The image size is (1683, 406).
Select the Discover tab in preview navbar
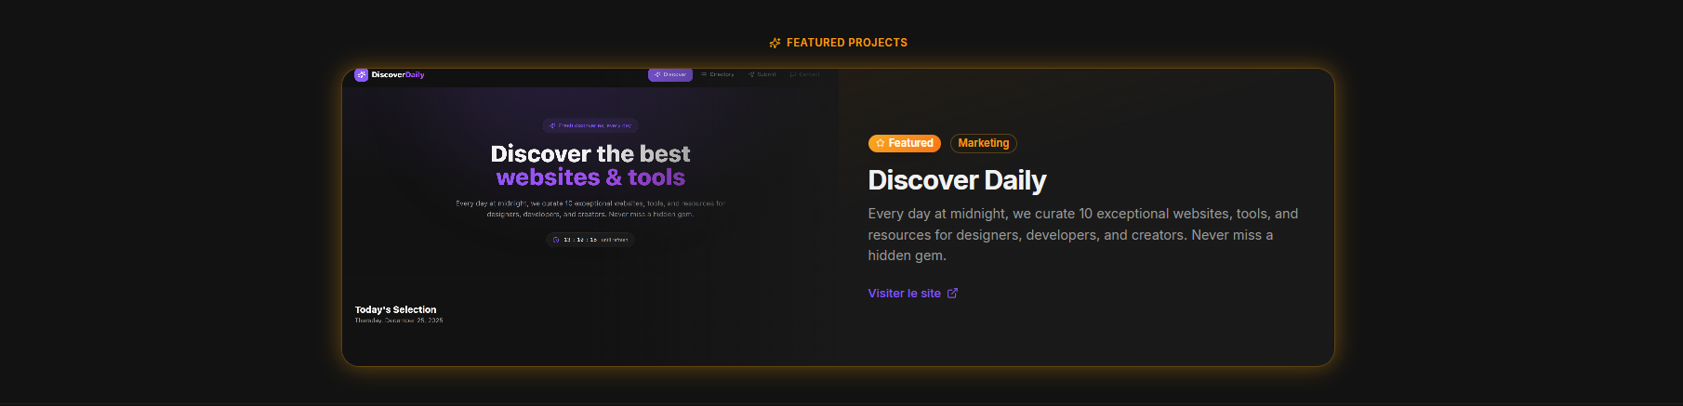670,74
